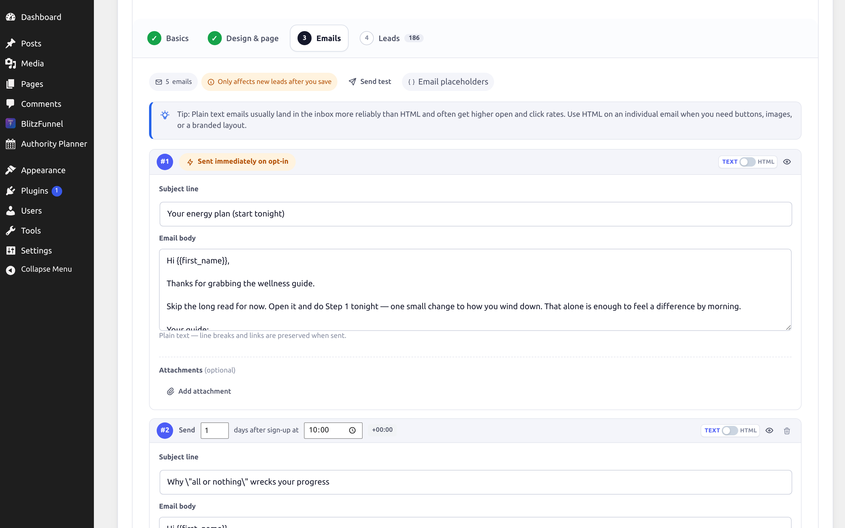Open Authority Planner menu item
Viewport: 845px width, 528px height.
point(47,143)
